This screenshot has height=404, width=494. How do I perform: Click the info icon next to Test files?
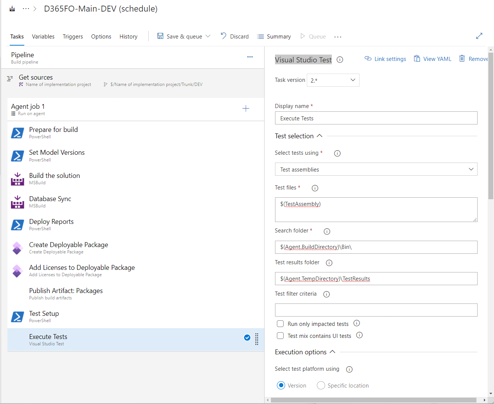tap(315, 188)
